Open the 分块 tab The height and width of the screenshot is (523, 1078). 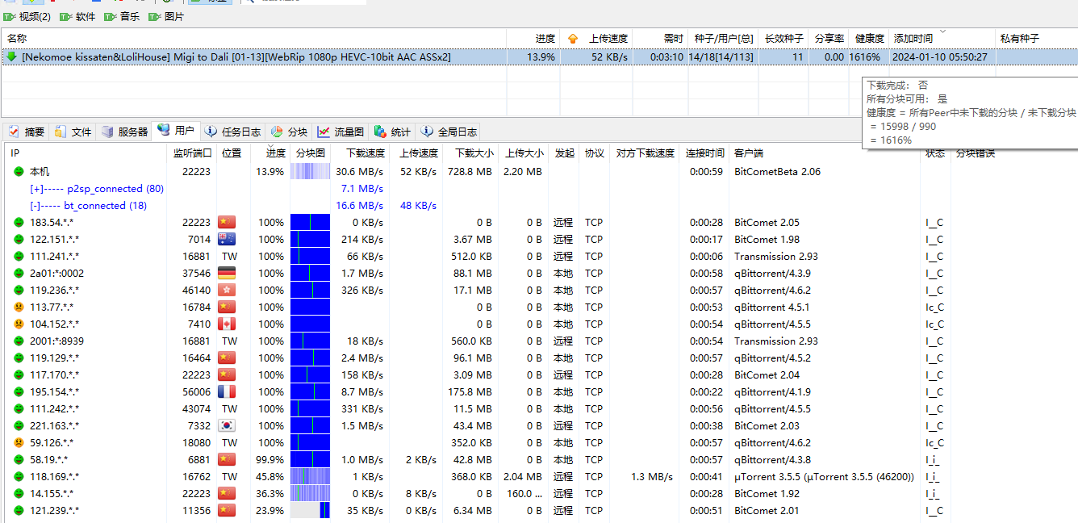point(289,132)
